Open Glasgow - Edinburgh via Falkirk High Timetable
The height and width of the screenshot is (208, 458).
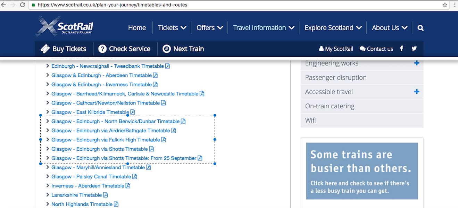106,140
